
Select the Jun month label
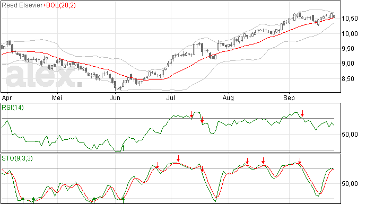115,98
